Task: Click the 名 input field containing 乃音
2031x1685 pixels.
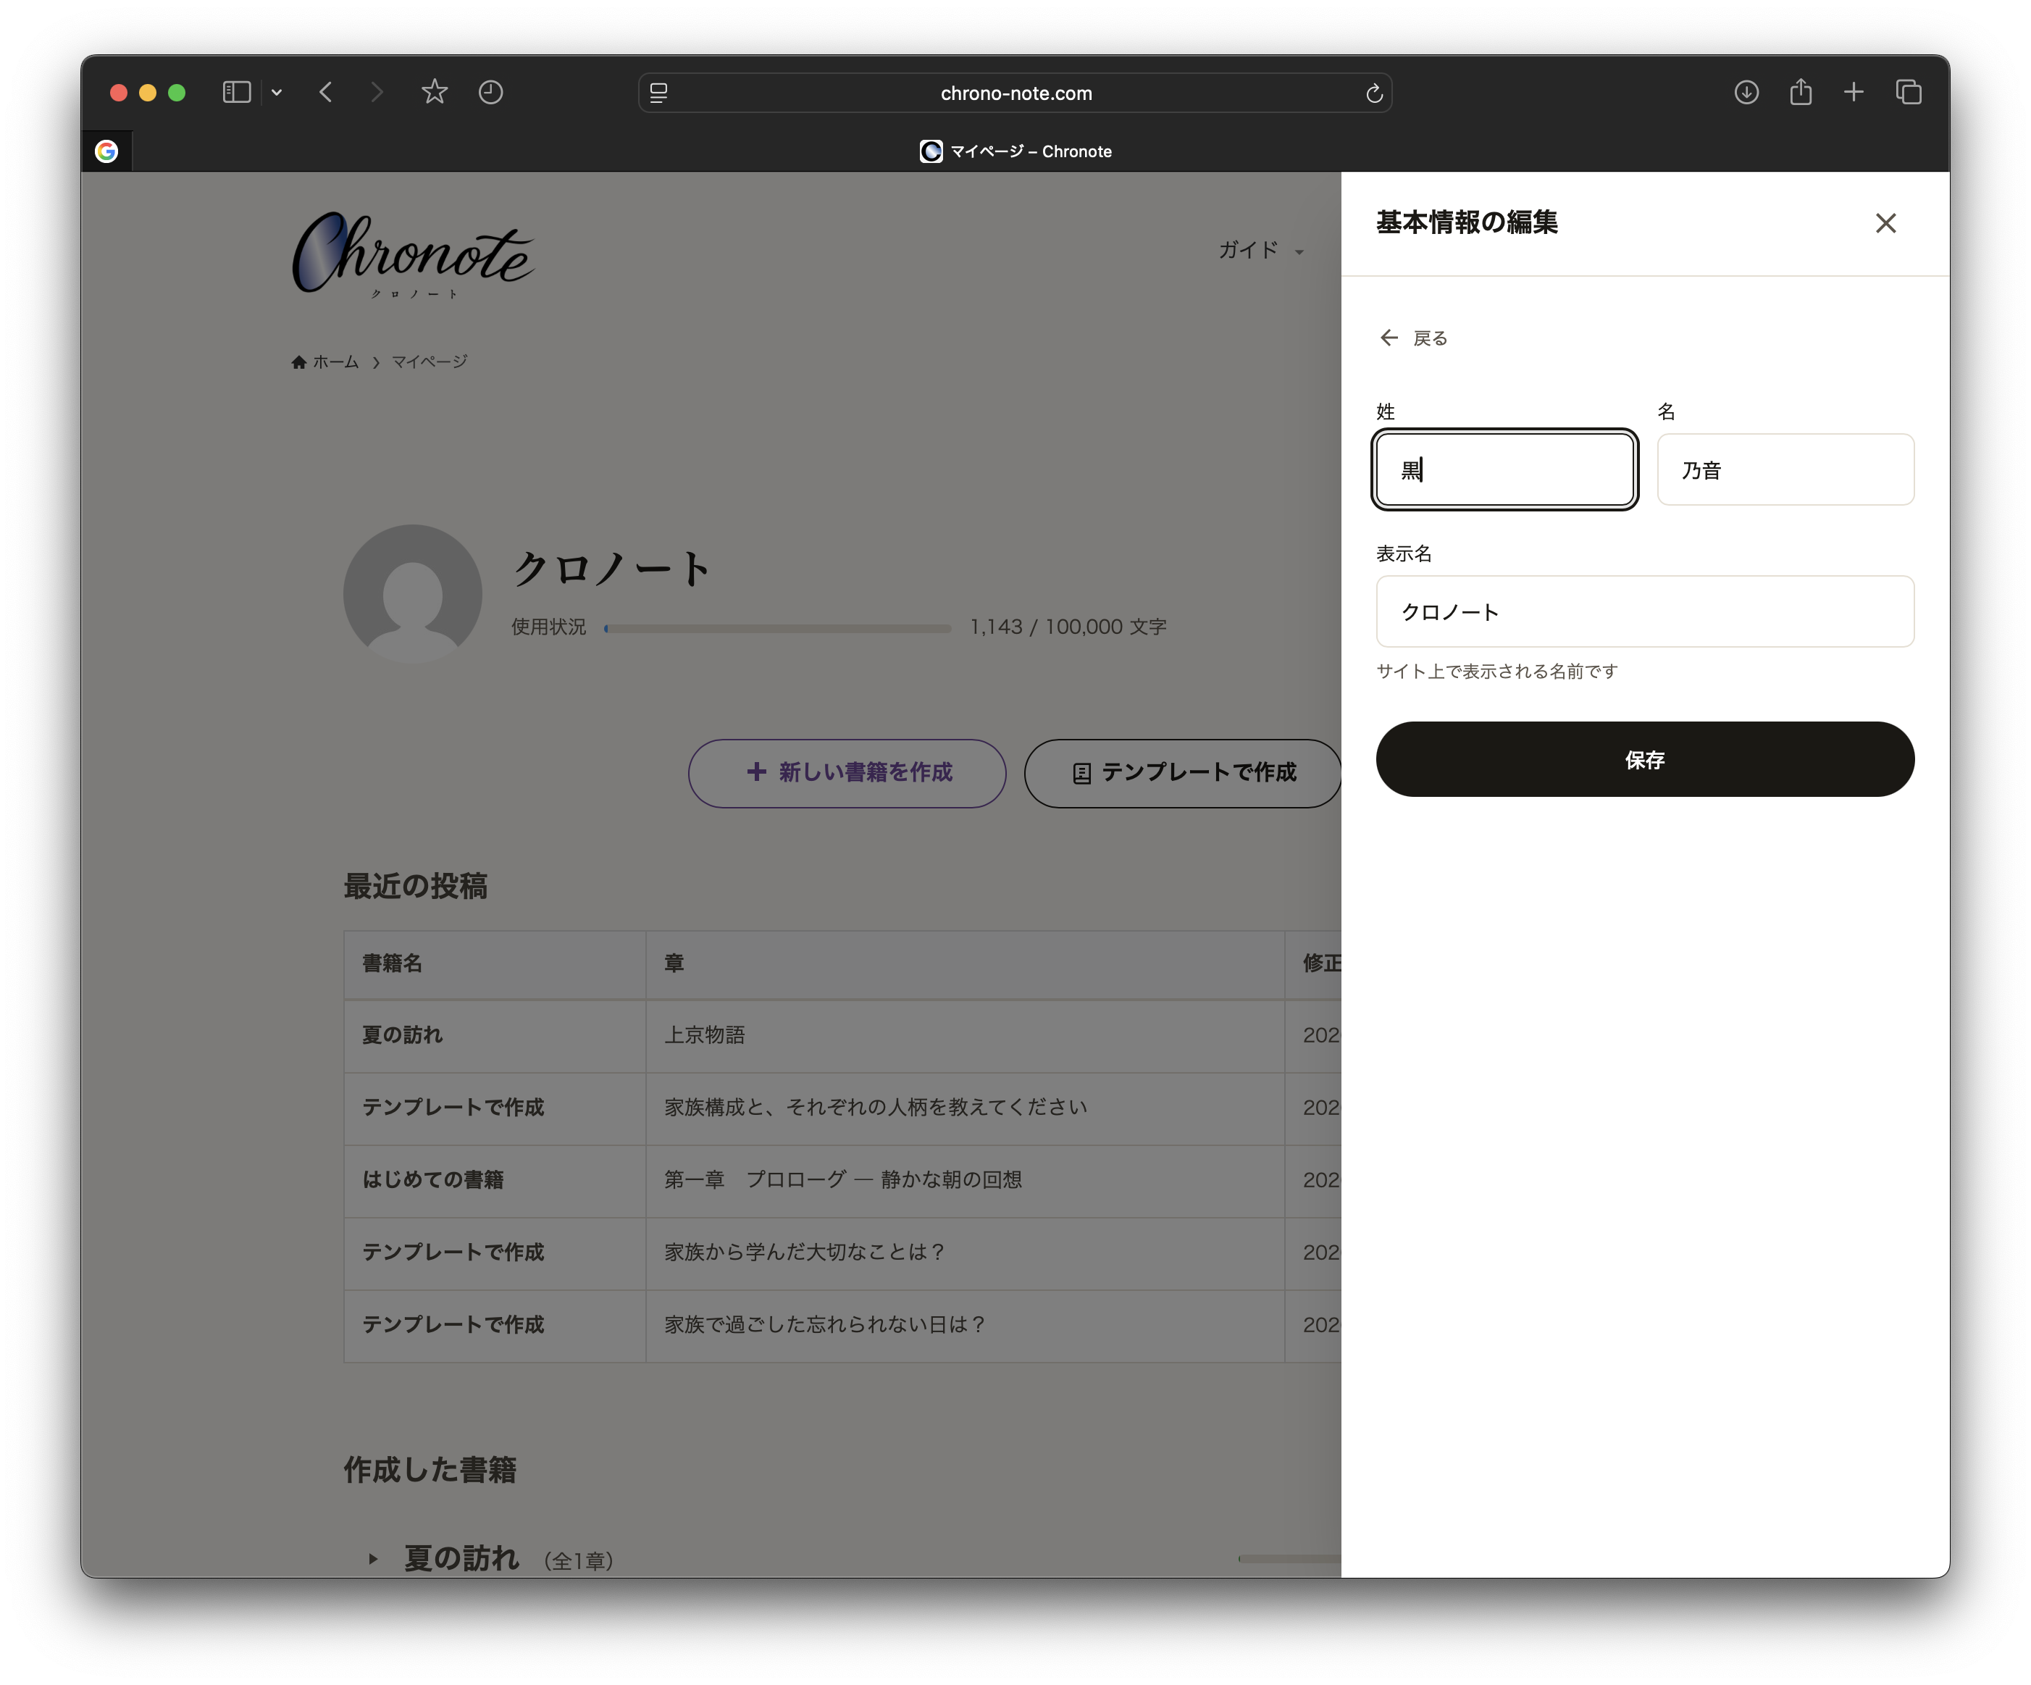Action: pyautogui.click(x=1785, y=470)
